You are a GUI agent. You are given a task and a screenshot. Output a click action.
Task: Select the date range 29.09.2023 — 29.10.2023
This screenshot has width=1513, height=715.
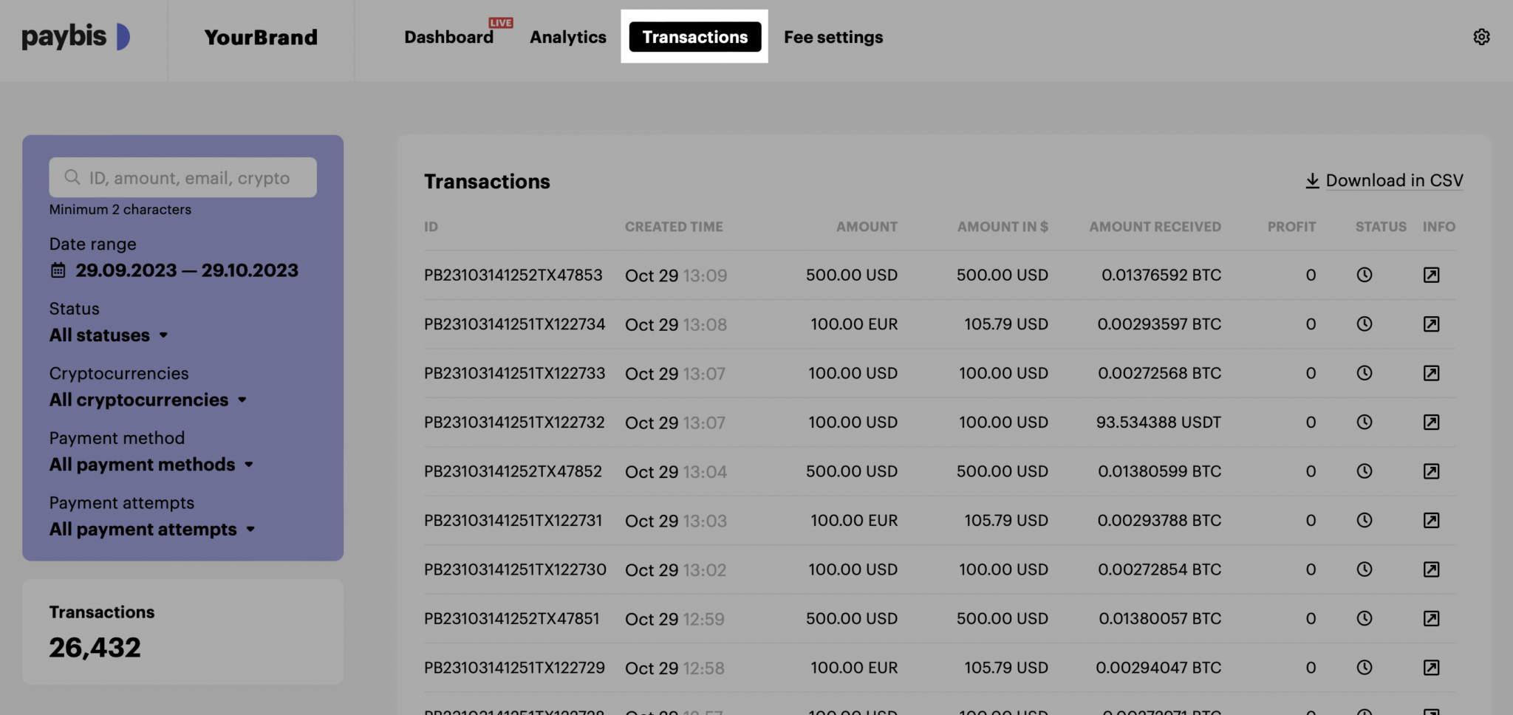[187, 270]
